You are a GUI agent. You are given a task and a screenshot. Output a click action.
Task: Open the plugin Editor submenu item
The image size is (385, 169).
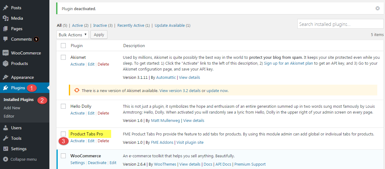pos(9,116)
